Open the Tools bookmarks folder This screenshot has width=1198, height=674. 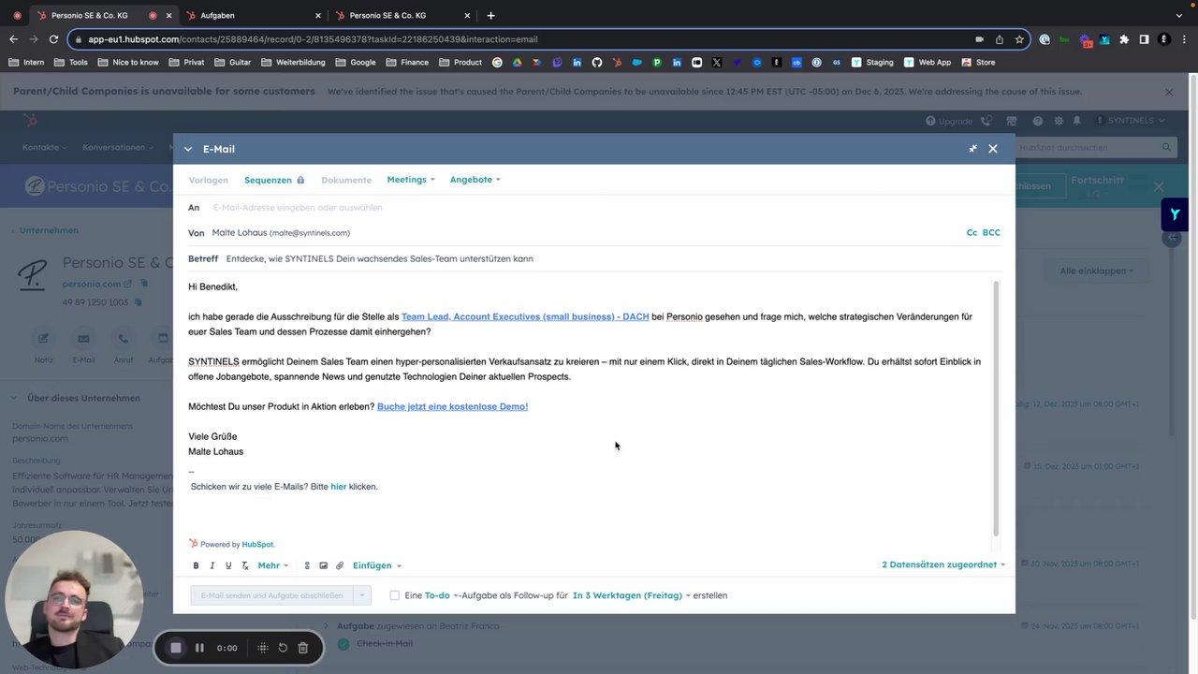tap(71, 62)
